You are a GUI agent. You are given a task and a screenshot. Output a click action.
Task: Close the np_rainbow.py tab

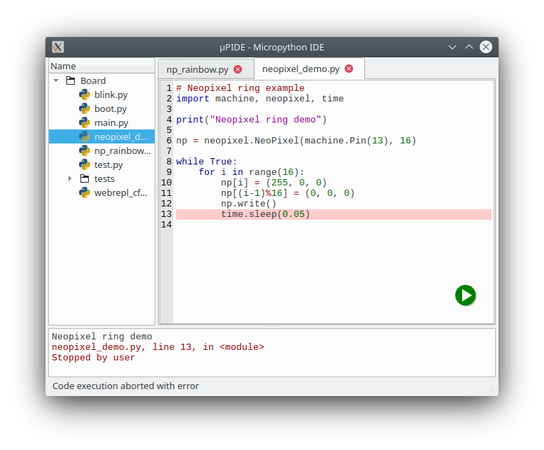[x=238, y=69]
